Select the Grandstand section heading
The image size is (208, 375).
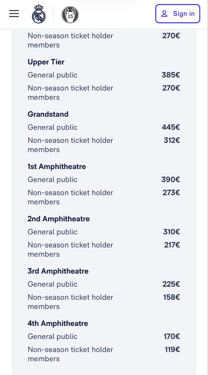(48, 114)
